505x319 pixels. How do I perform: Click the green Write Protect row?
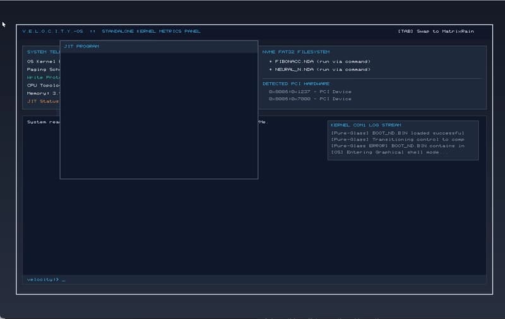[44, 77]
